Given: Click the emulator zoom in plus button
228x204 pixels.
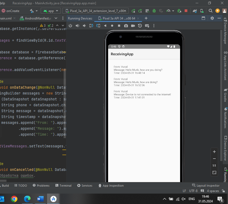Looking at the screenshot, I should point(214,152).
